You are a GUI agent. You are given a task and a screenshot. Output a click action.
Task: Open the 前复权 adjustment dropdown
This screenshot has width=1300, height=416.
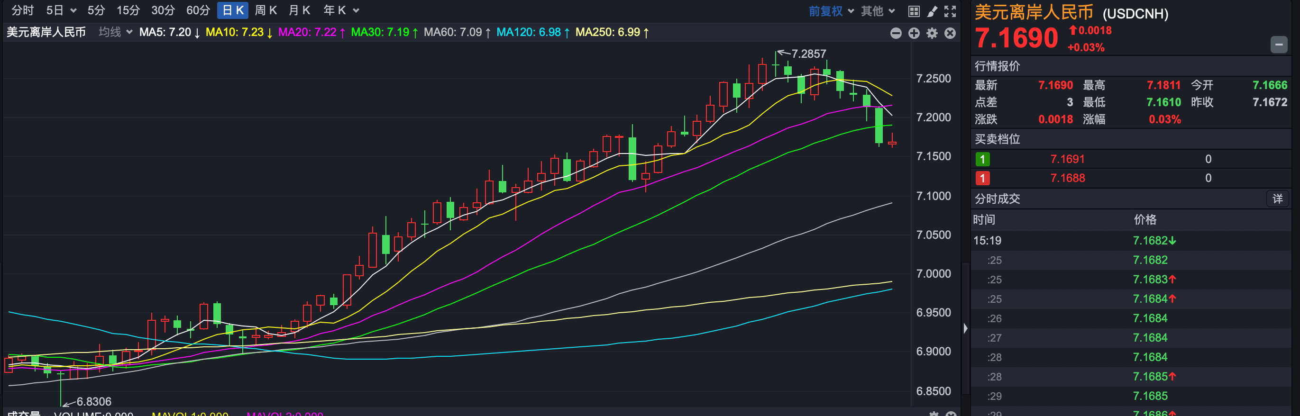tap(831, 11)
